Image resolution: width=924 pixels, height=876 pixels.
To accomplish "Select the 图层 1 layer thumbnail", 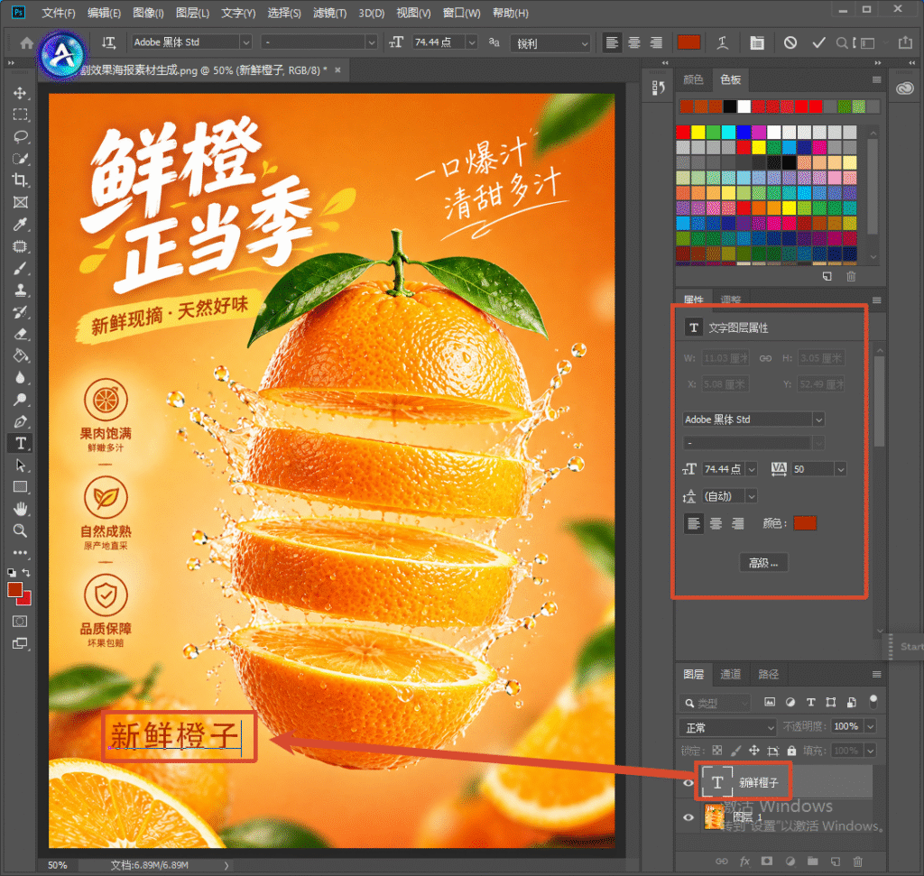I will point(715,817).
